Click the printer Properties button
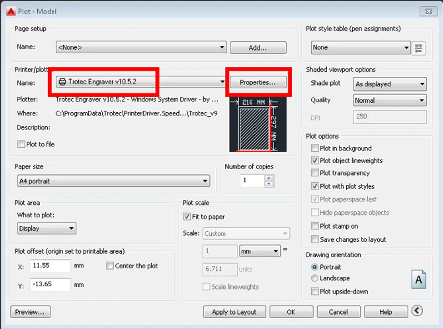The height and width of the screenshot is (329, 443). pyautogui.click(x=257, y=82)
